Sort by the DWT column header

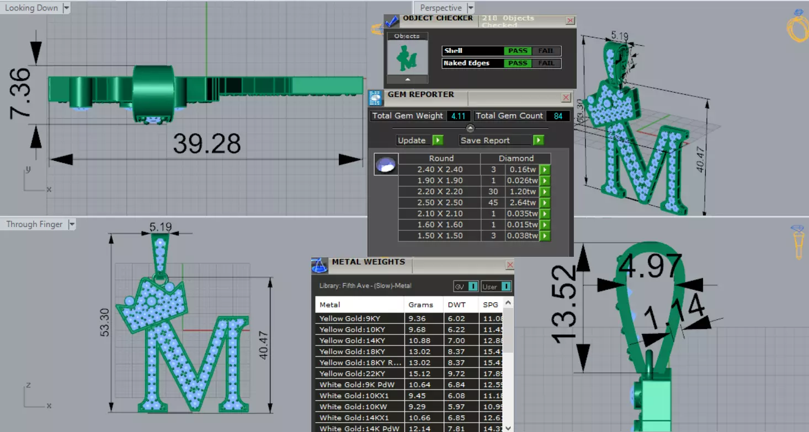pos(462,305)
